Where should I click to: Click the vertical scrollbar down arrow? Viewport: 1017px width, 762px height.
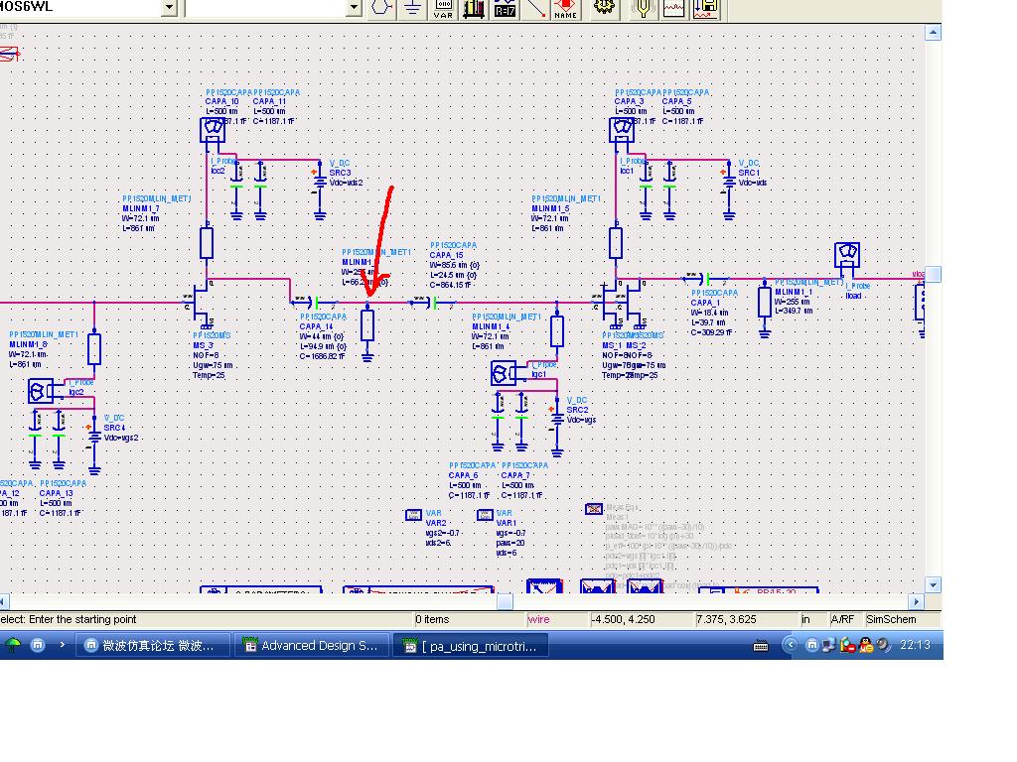click(x=933, y=584)
